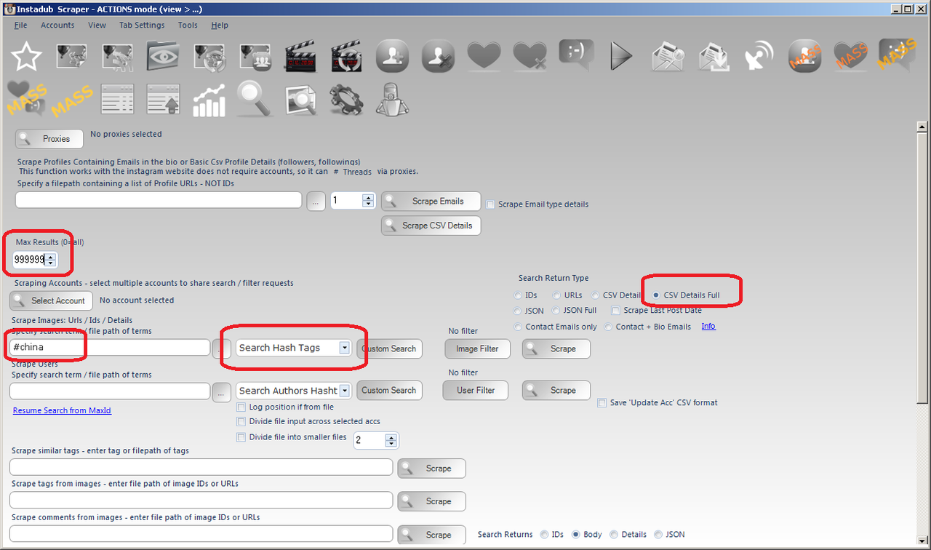Click the envelope with download arrow icon
The height and width of the screenshot is (550, 931).
click(x=714, y=56)
